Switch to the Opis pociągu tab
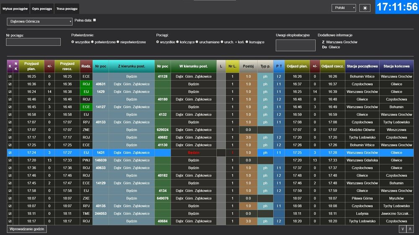This screenshot has width=419, height=235. click(x=42, y=8)
